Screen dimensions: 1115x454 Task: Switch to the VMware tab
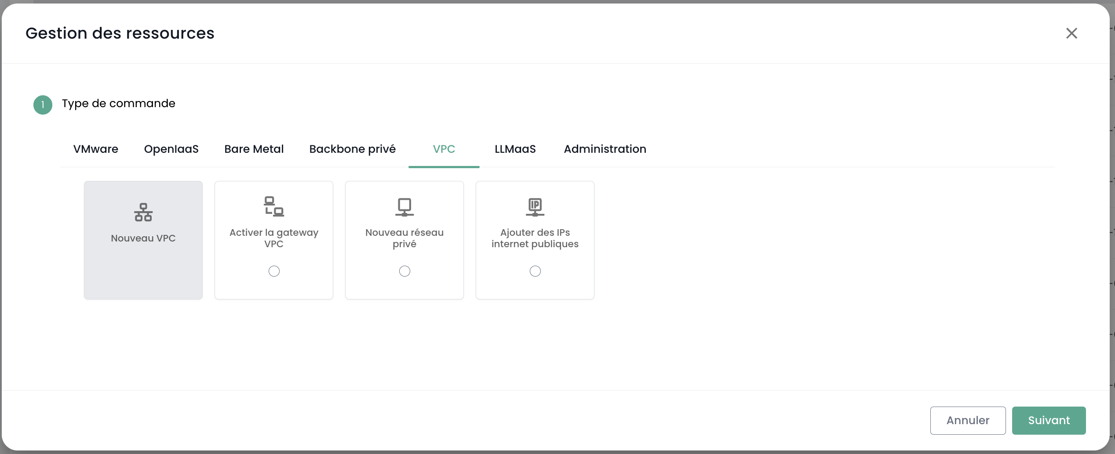coord(96,149)
